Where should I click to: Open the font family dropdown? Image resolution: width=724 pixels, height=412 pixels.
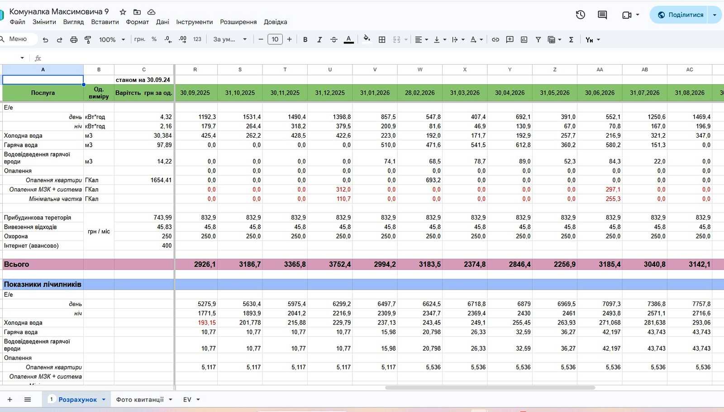(x=230, y=39)
